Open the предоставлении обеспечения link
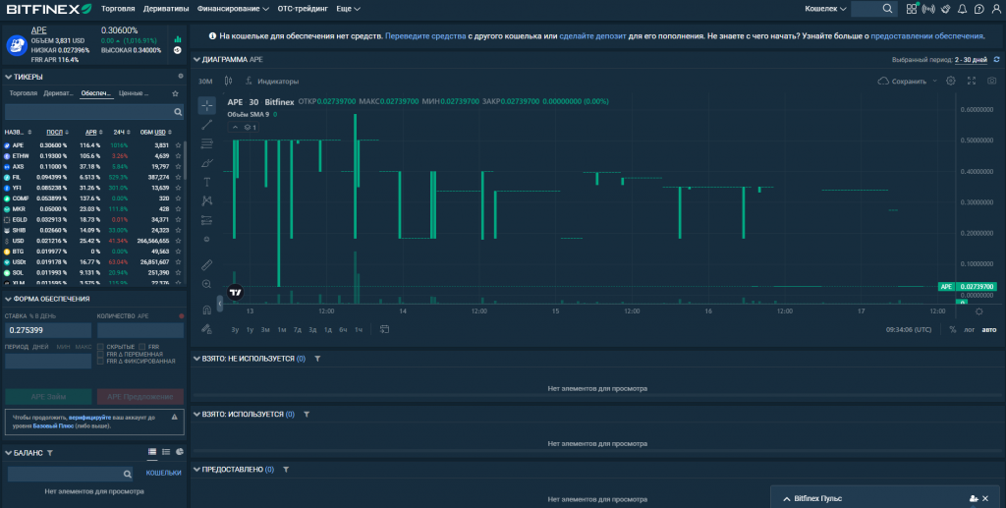Viewport: 1006px width, 508px height. (x=927, y=36)
